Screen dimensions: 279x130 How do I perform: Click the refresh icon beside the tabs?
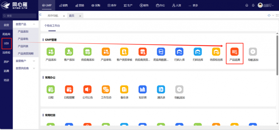coord(269,15)
